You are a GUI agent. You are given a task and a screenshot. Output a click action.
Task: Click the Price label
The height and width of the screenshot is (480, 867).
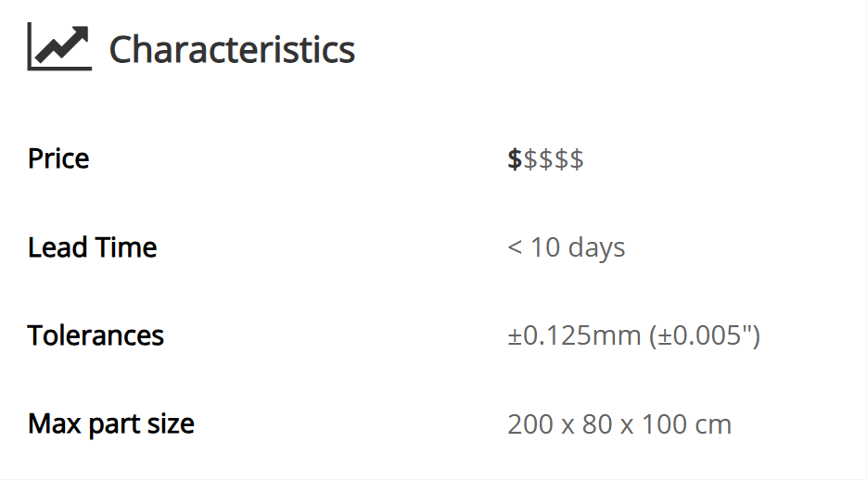coord(58,158)
